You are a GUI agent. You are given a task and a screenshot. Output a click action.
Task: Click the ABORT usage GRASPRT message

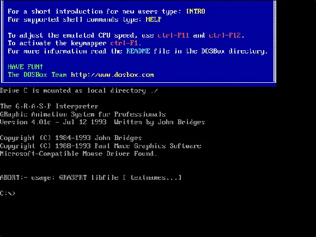pos(90,178)
